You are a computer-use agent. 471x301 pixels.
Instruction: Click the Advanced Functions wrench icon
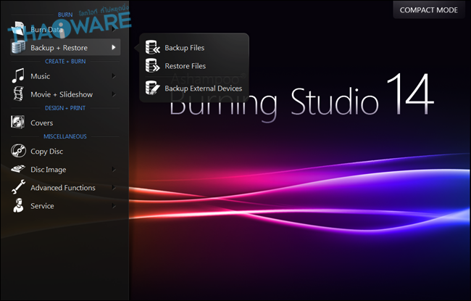pos(18,186)
